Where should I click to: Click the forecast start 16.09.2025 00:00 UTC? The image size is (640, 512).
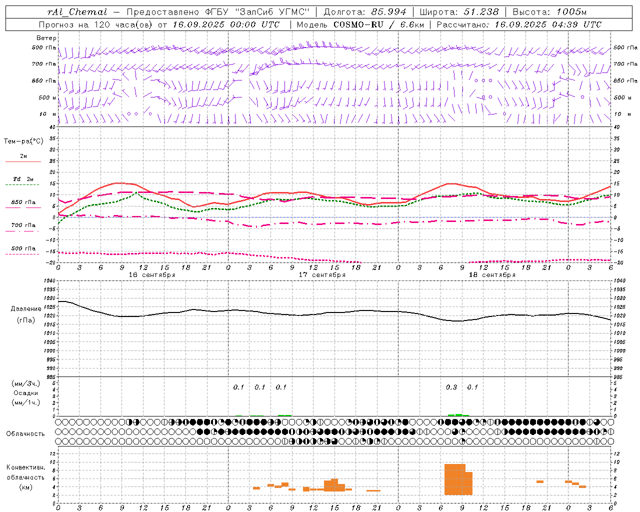coord(226,24)
